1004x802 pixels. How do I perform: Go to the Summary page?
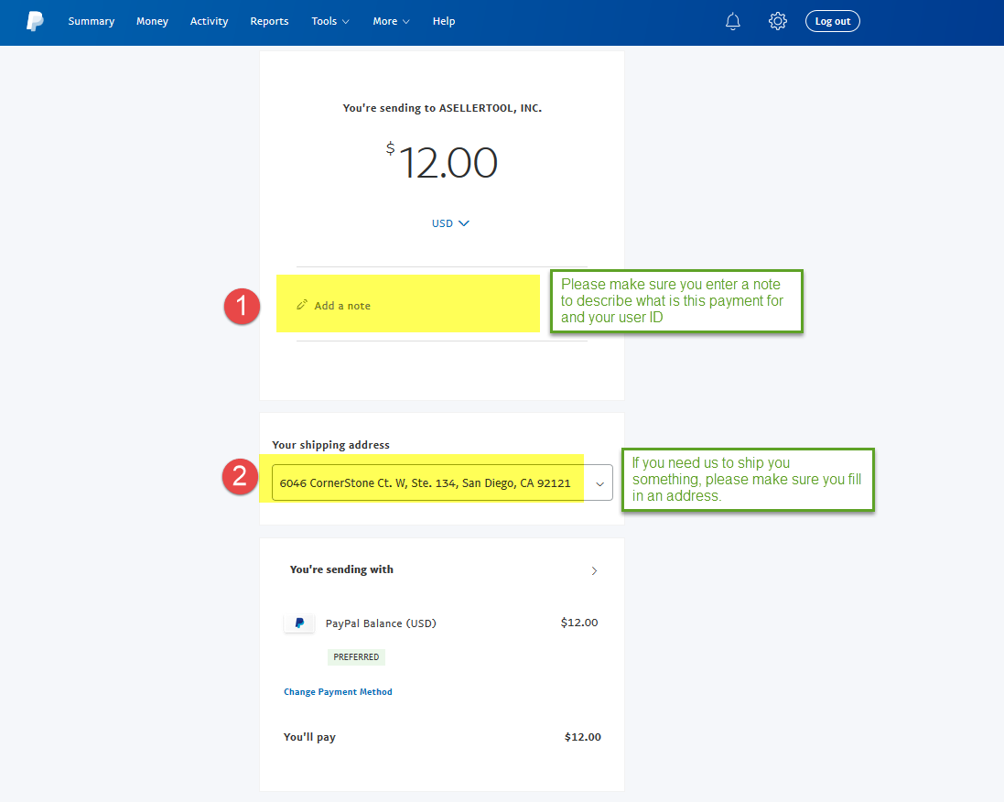[92, 21]
